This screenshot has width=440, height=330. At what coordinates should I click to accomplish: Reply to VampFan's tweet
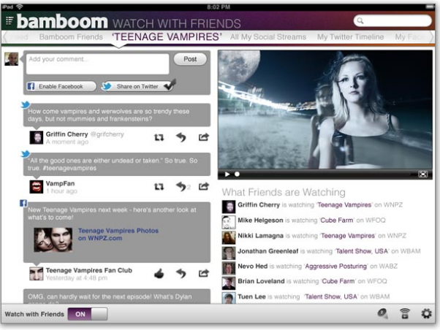point(182,186)
